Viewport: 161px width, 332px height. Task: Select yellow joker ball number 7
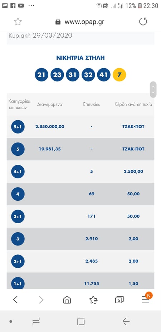tap(119, 75)
